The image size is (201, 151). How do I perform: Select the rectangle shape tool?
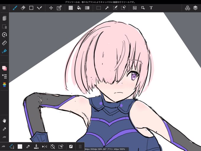pyautogui.click(x=31, y=8)
